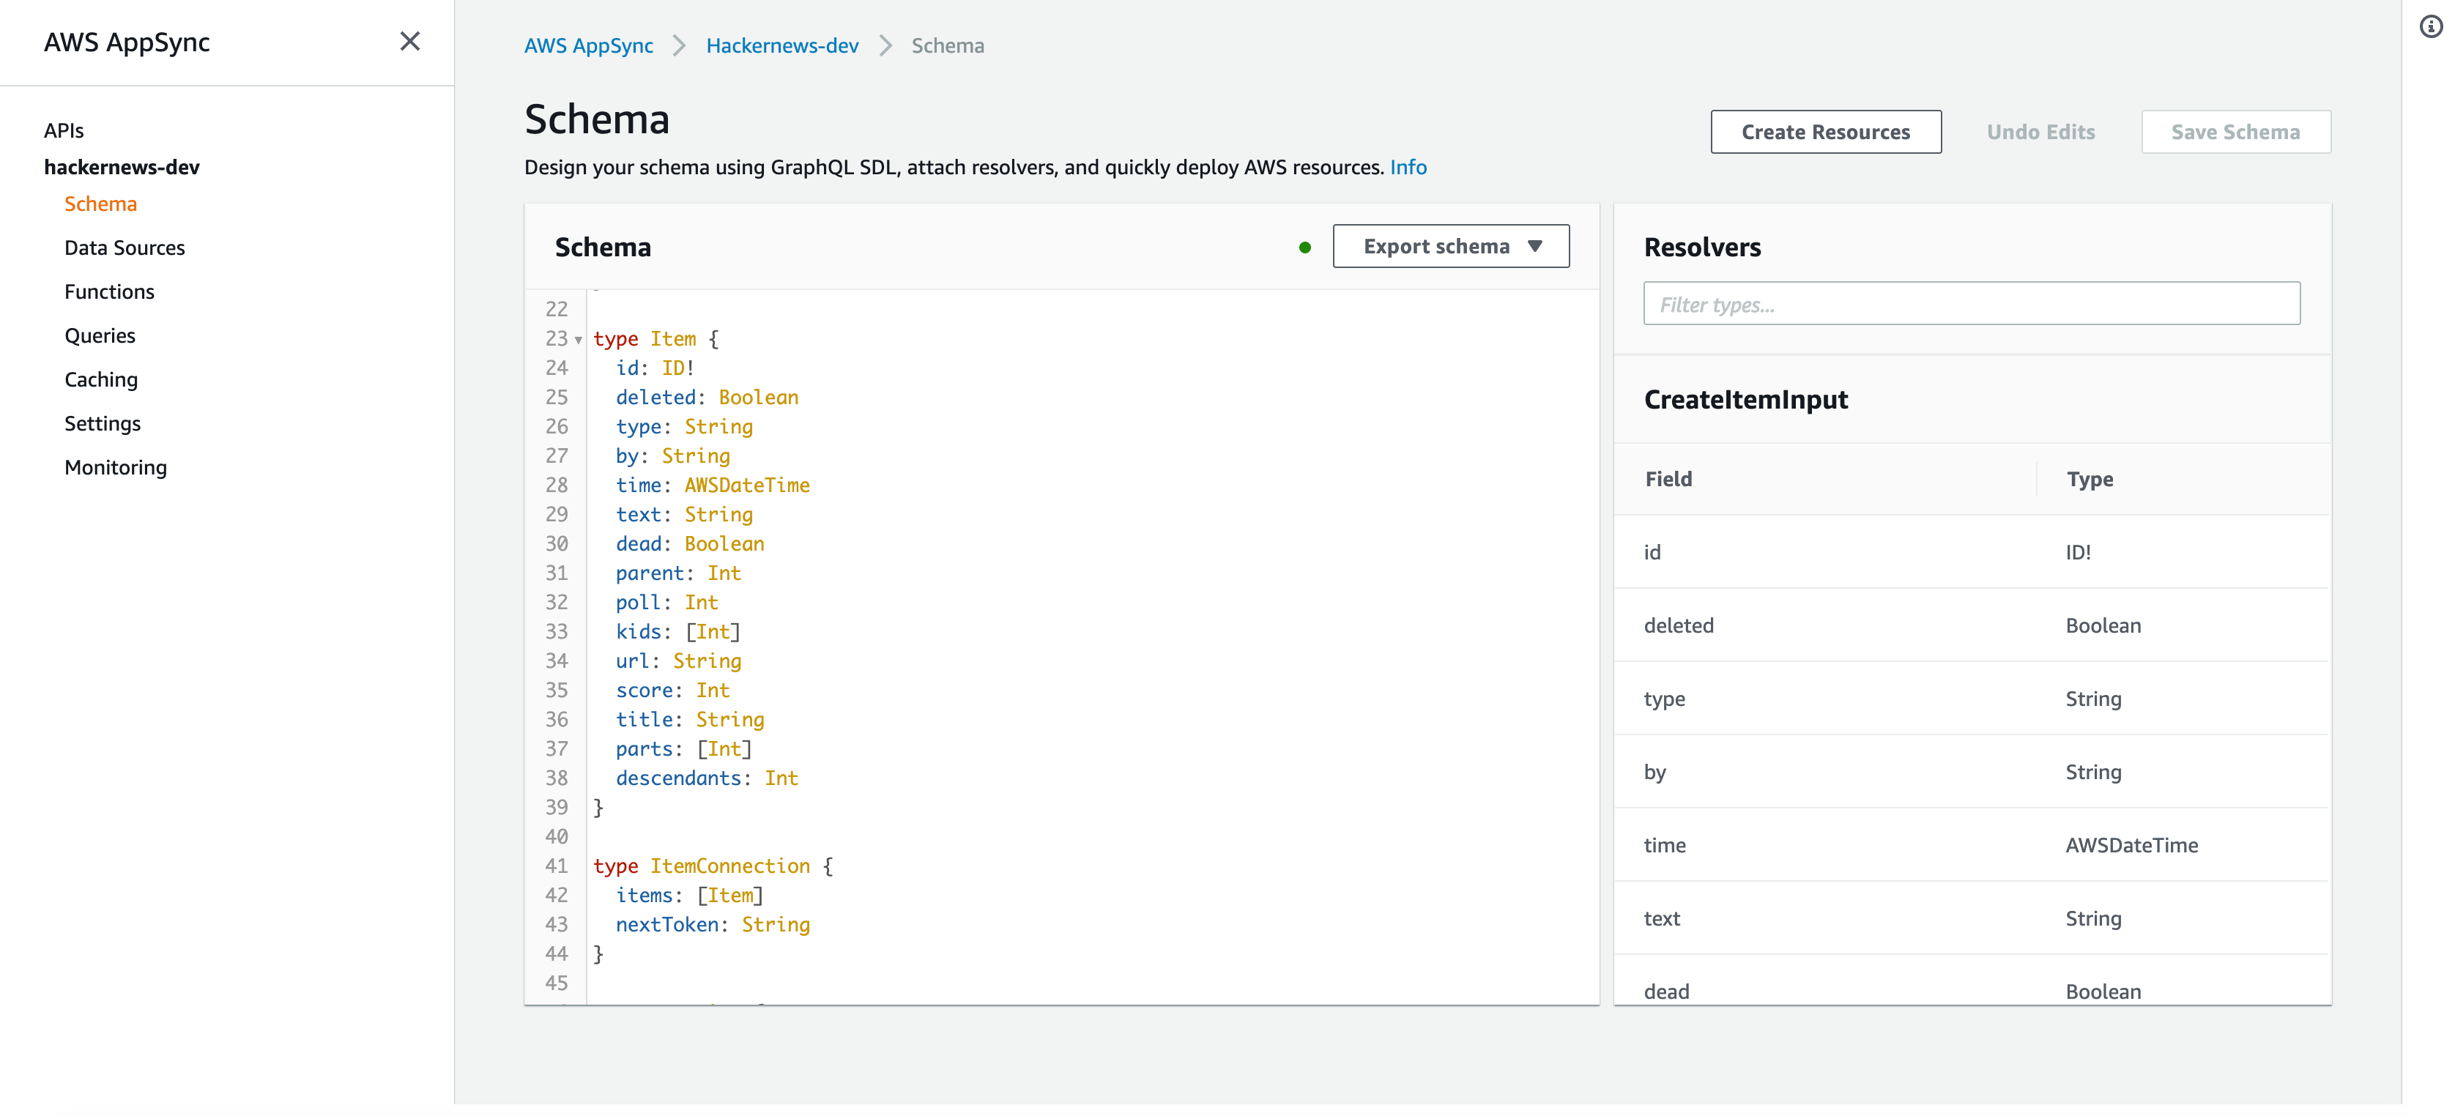This screenshot has height=1116, width=2455.
Task: Place cursor on 'title: String' code line
Action: 690,720
